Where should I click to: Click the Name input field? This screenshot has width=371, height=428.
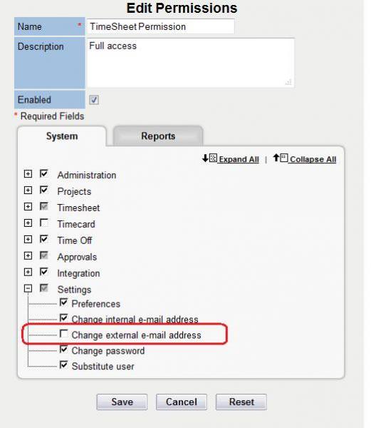pos(160,26)
